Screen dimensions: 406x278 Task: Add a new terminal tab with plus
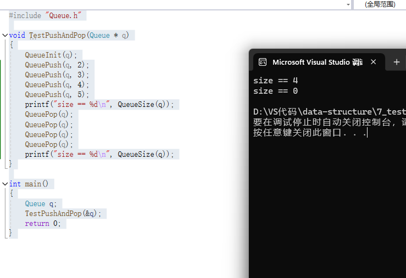click(x=397, y=62)
